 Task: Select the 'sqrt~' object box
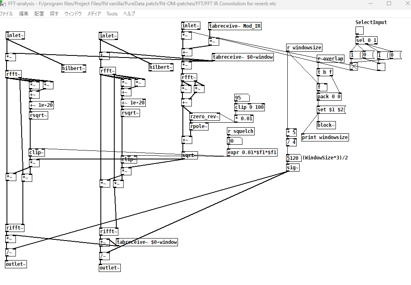point(190,155)
